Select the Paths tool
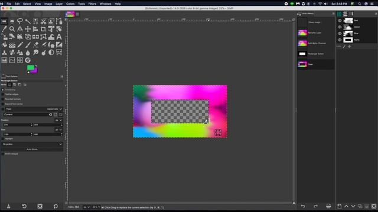The image size is (378, 212). [x=59, y=21]
